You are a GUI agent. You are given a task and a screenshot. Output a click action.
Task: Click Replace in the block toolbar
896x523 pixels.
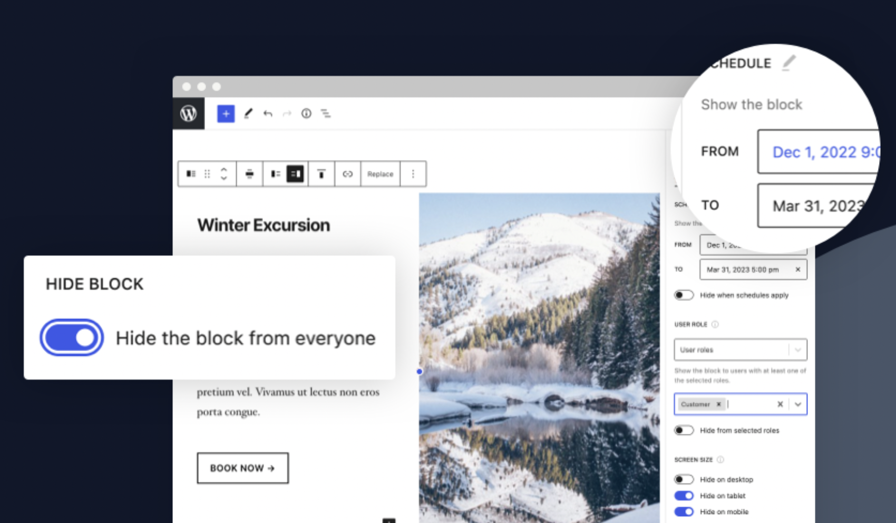(380, 174)
